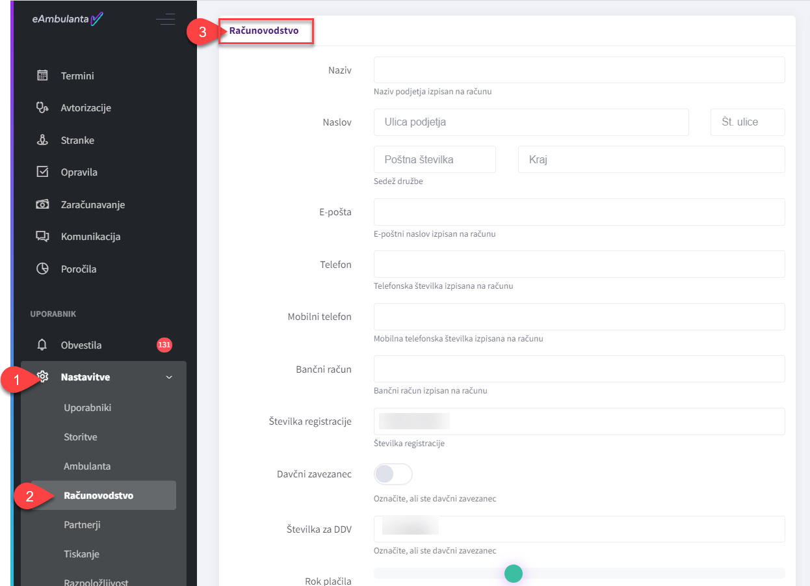Image resolution: width=810 pixels, height=586 pixels.
Task: Open the Storitve submenu entry
Action: (81, 437)
